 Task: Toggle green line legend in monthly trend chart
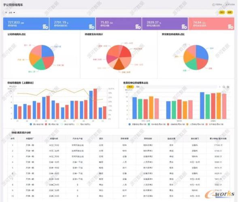point(67,124)
